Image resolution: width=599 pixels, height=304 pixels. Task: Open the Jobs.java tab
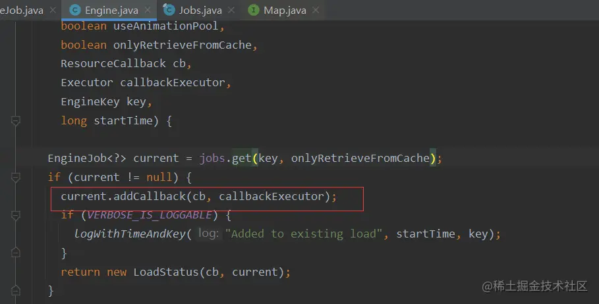200,11
